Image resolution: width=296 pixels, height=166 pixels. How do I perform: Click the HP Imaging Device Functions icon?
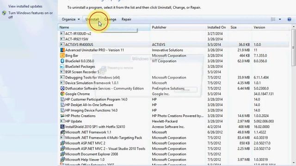pyautogui.click(x=62, y=110)
